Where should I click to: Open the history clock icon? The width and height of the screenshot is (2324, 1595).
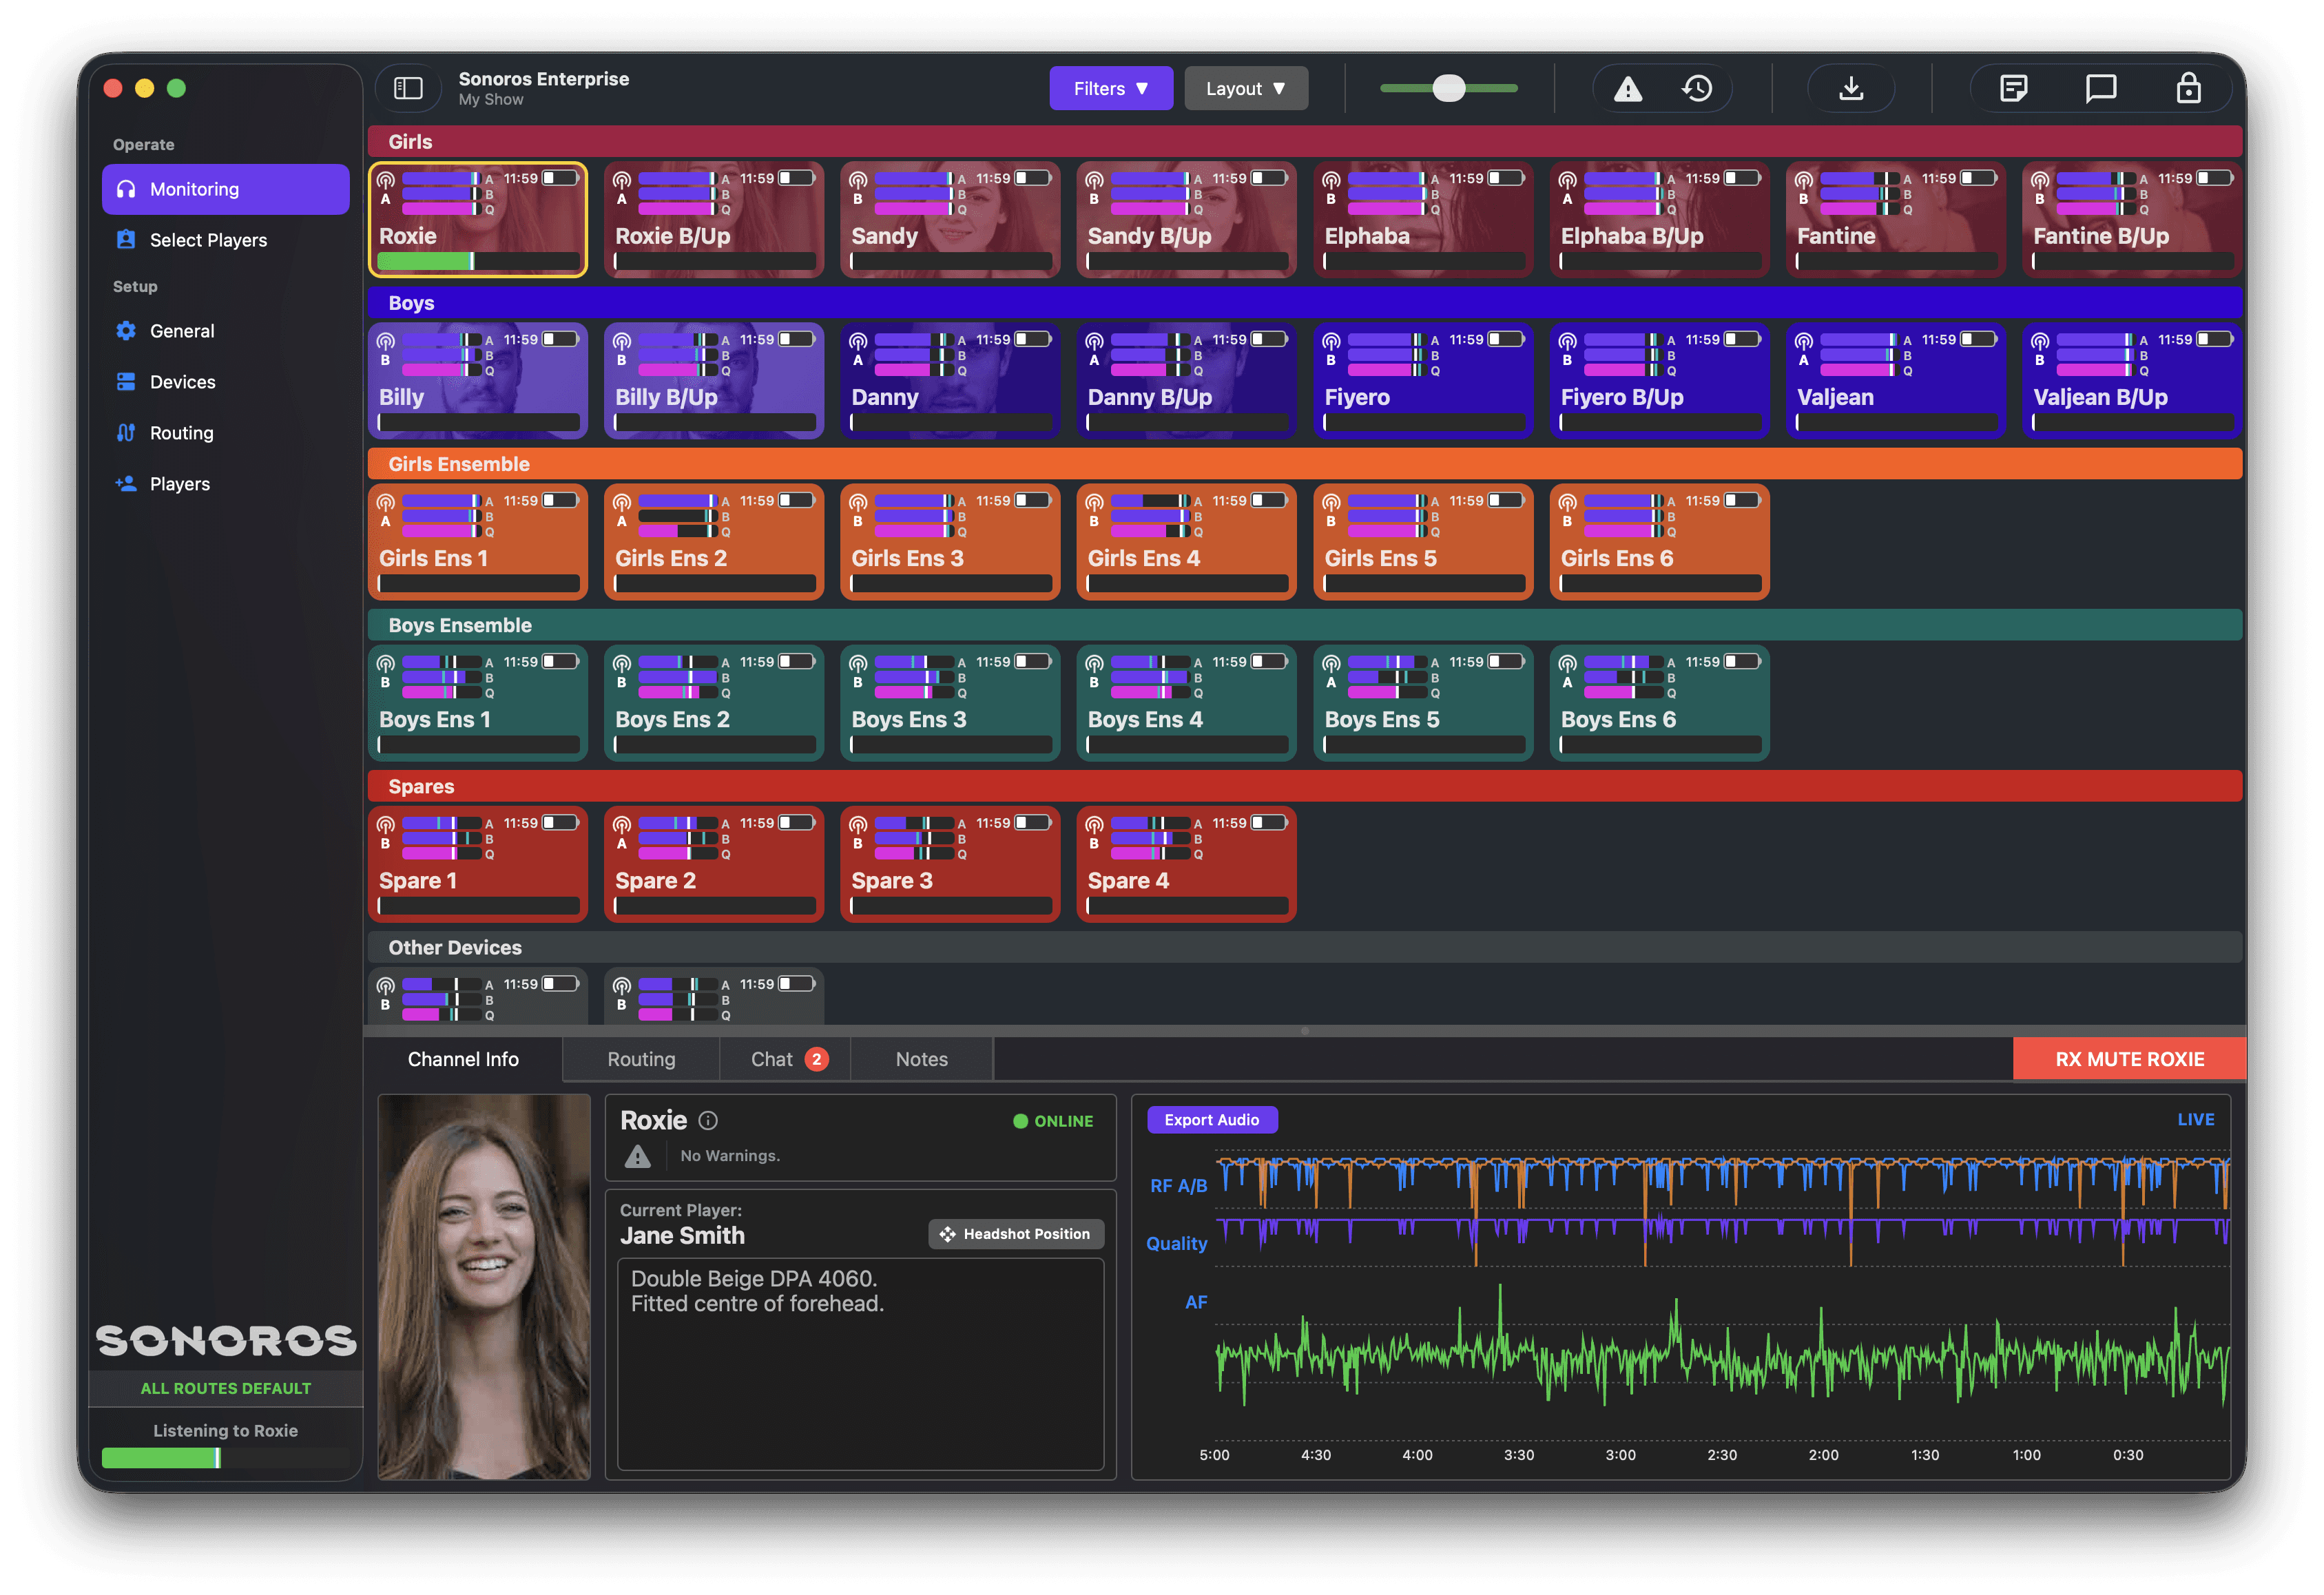(1697, 89)
